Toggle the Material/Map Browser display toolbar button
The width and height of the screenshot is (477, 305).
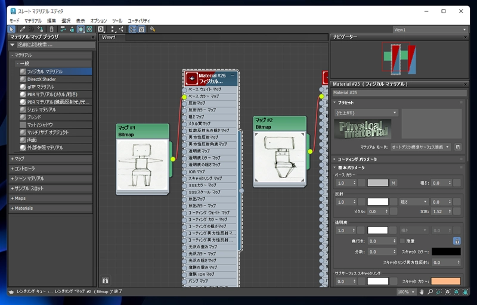click(132, 29)
